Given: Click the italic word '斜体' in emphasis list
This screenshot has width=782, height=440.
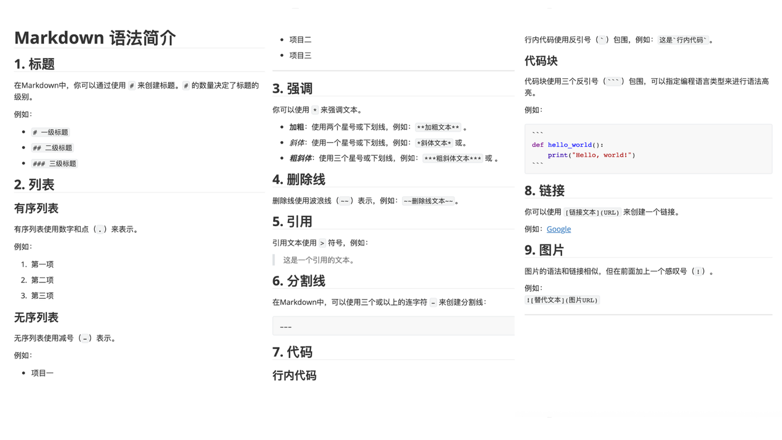Looking at the screenshot, I should click(296, 143).
